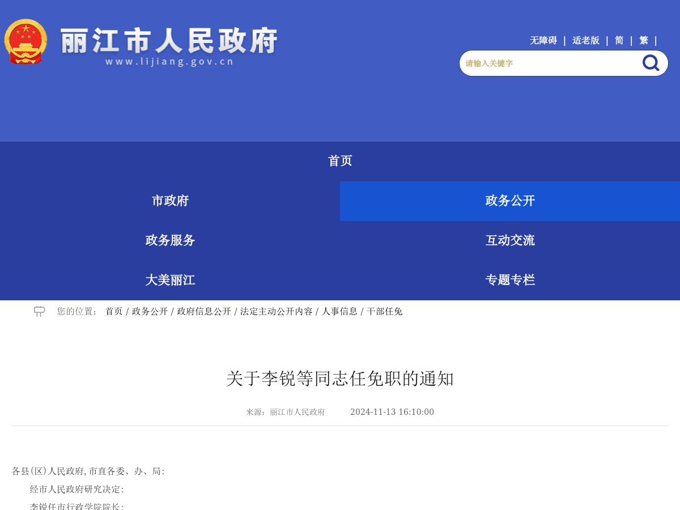Screen dimensions: 680x510
Task: Open the 大美丽江 navigation section
Action: (x=169, y=280)
